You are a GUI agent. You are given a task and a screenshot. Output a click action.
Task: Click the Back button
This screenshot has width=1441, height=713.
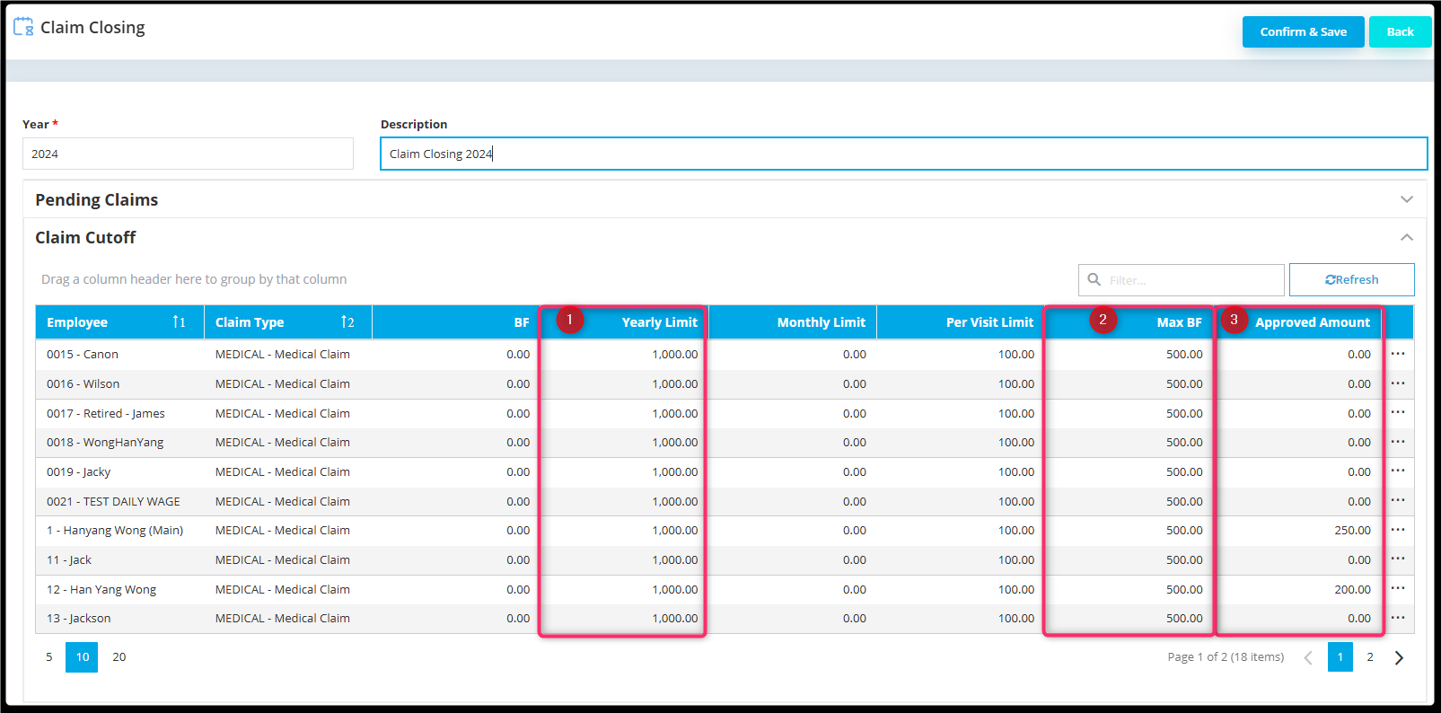(x=1400, y=31)
